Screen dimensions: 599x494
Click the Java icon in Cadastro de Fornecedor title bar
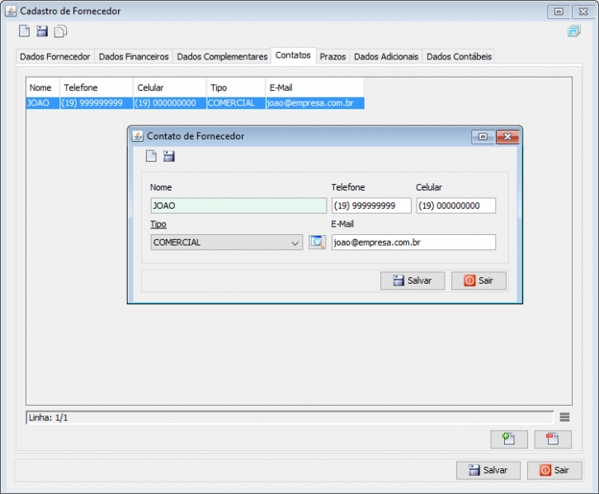[x=11, y=11]
